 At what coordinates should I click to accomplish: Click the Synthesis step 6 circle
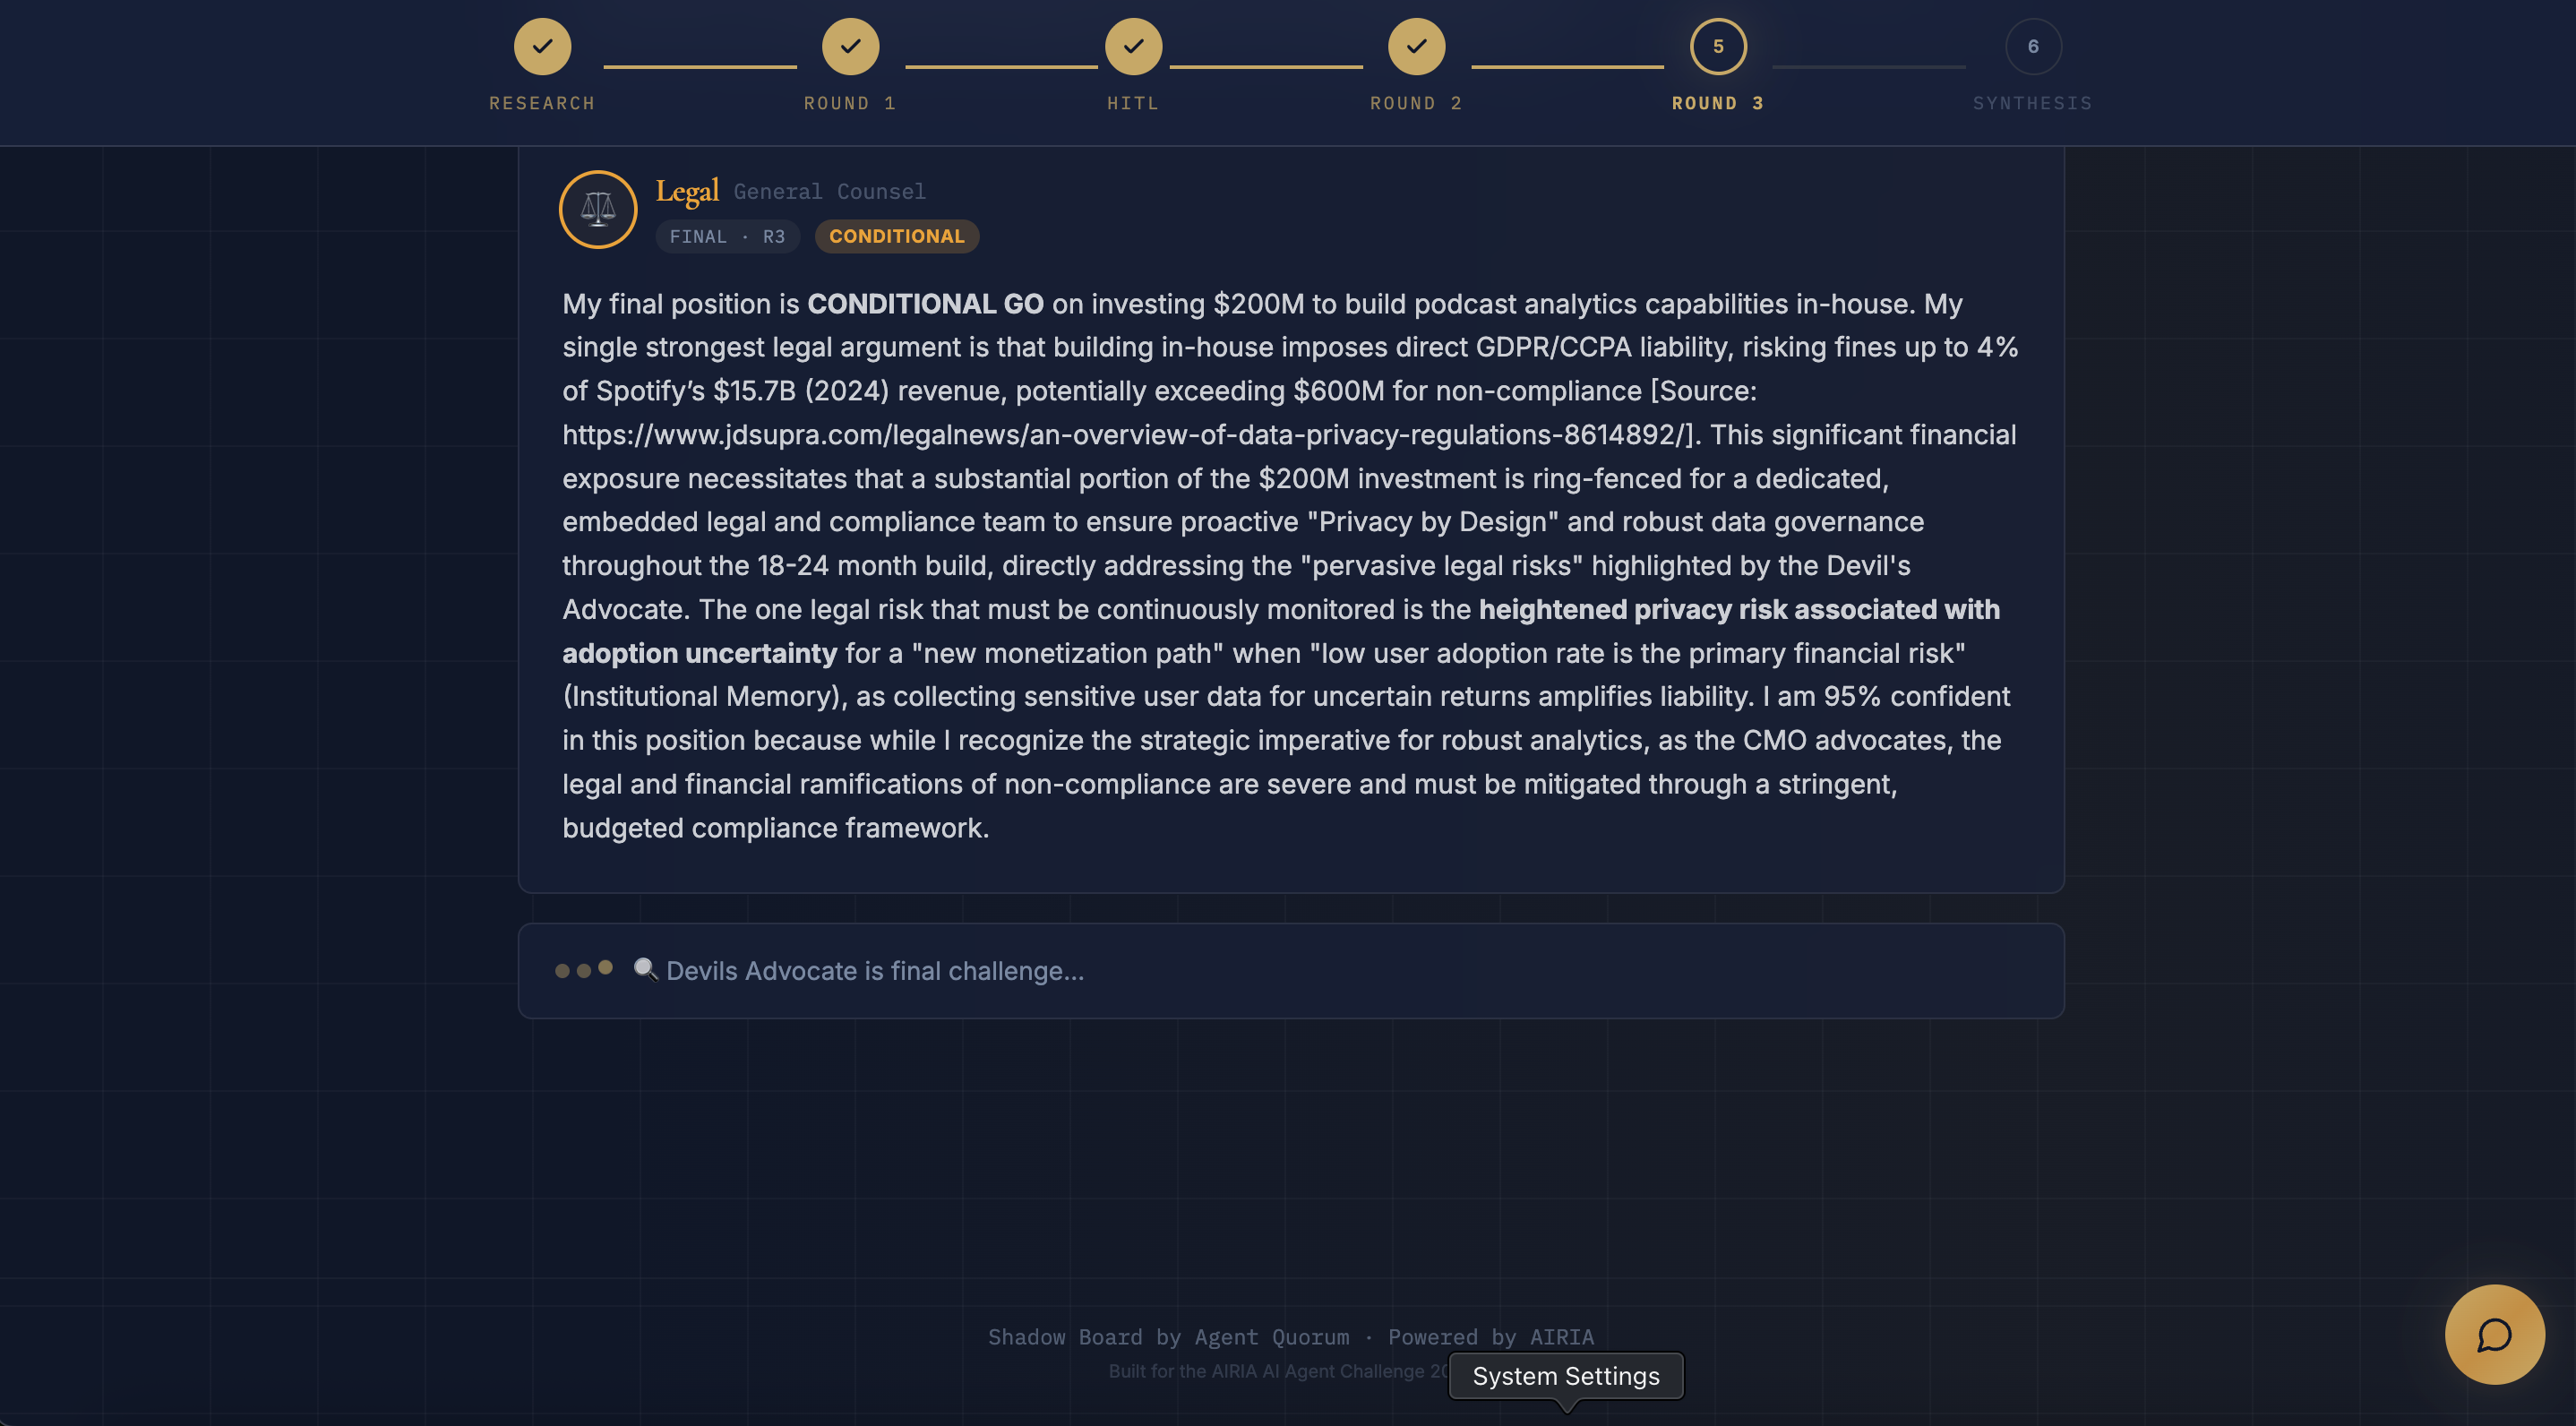tap(2033, 46)
